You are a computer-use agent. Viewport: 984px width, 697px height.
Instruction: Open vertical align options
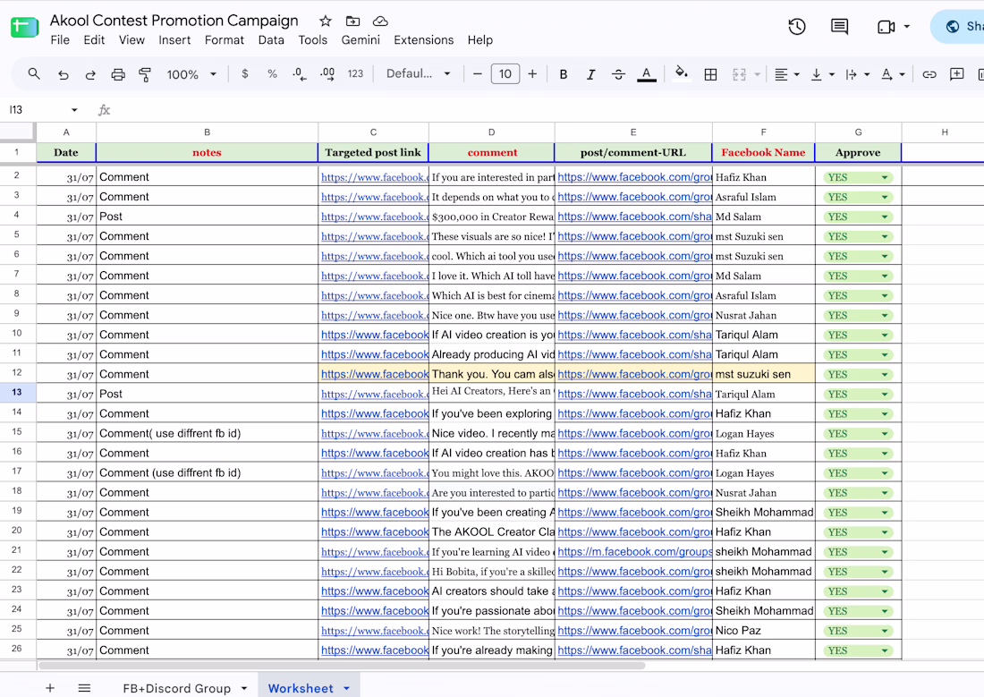coord(822,74)
